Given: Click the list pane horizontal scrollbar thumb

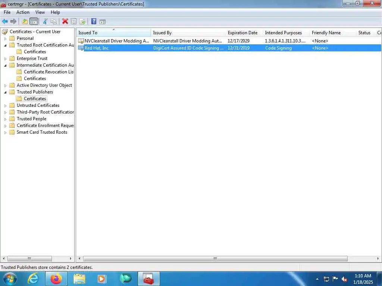Looking at the screenshot, I should coord(215,258).
